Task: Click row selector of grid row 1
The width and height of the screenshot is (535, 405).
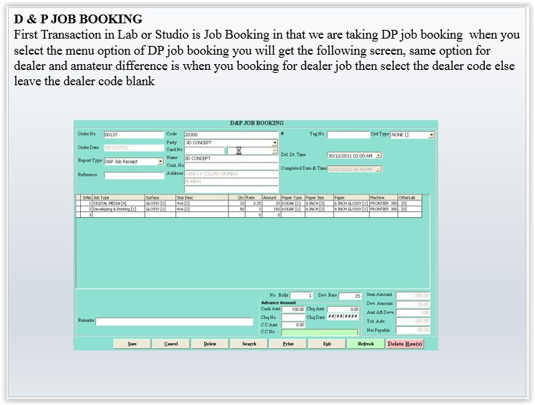Action: 79,203
